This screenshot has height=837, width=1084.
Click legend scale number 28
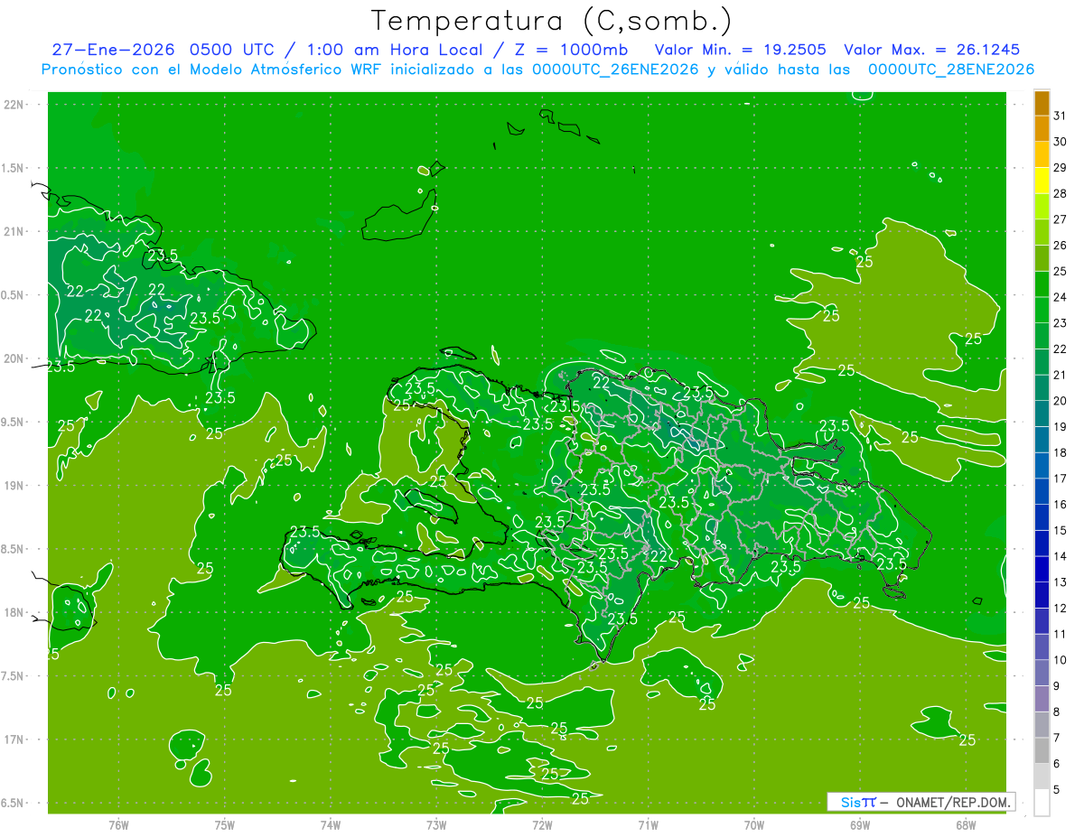coord(1060,193)
